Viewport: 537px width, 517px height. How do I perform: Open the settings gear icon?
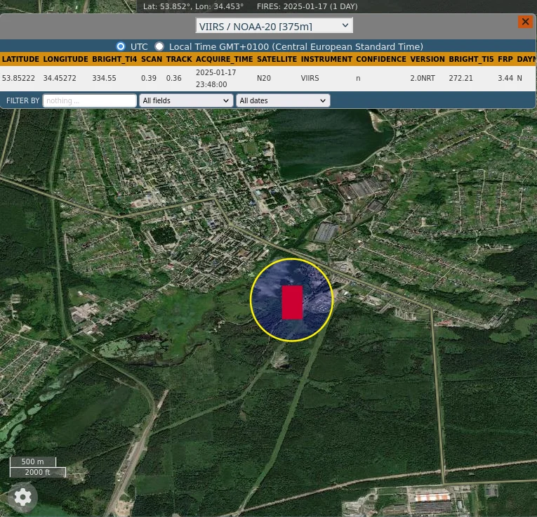point(22,497)
